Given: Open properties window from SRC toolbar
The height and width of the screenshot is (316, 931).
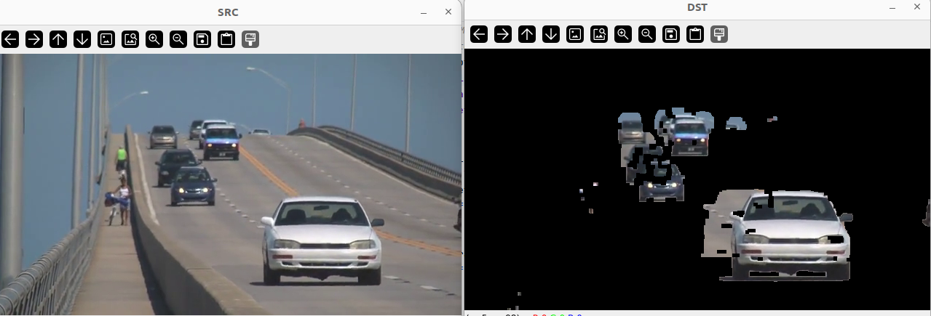Looking at the screenshot, I should pos(250,39).
